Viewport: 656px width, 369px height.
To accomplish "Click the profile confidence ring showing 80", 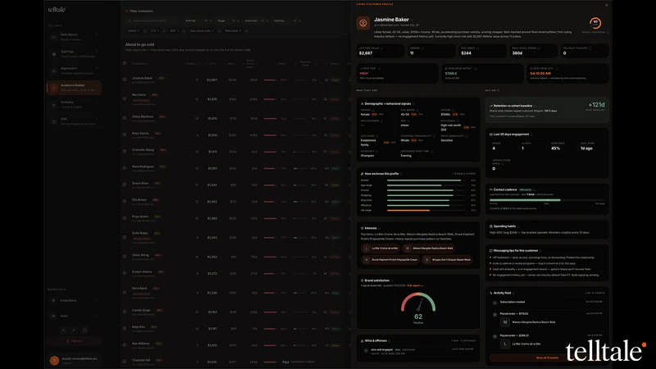I will [595, 23].
